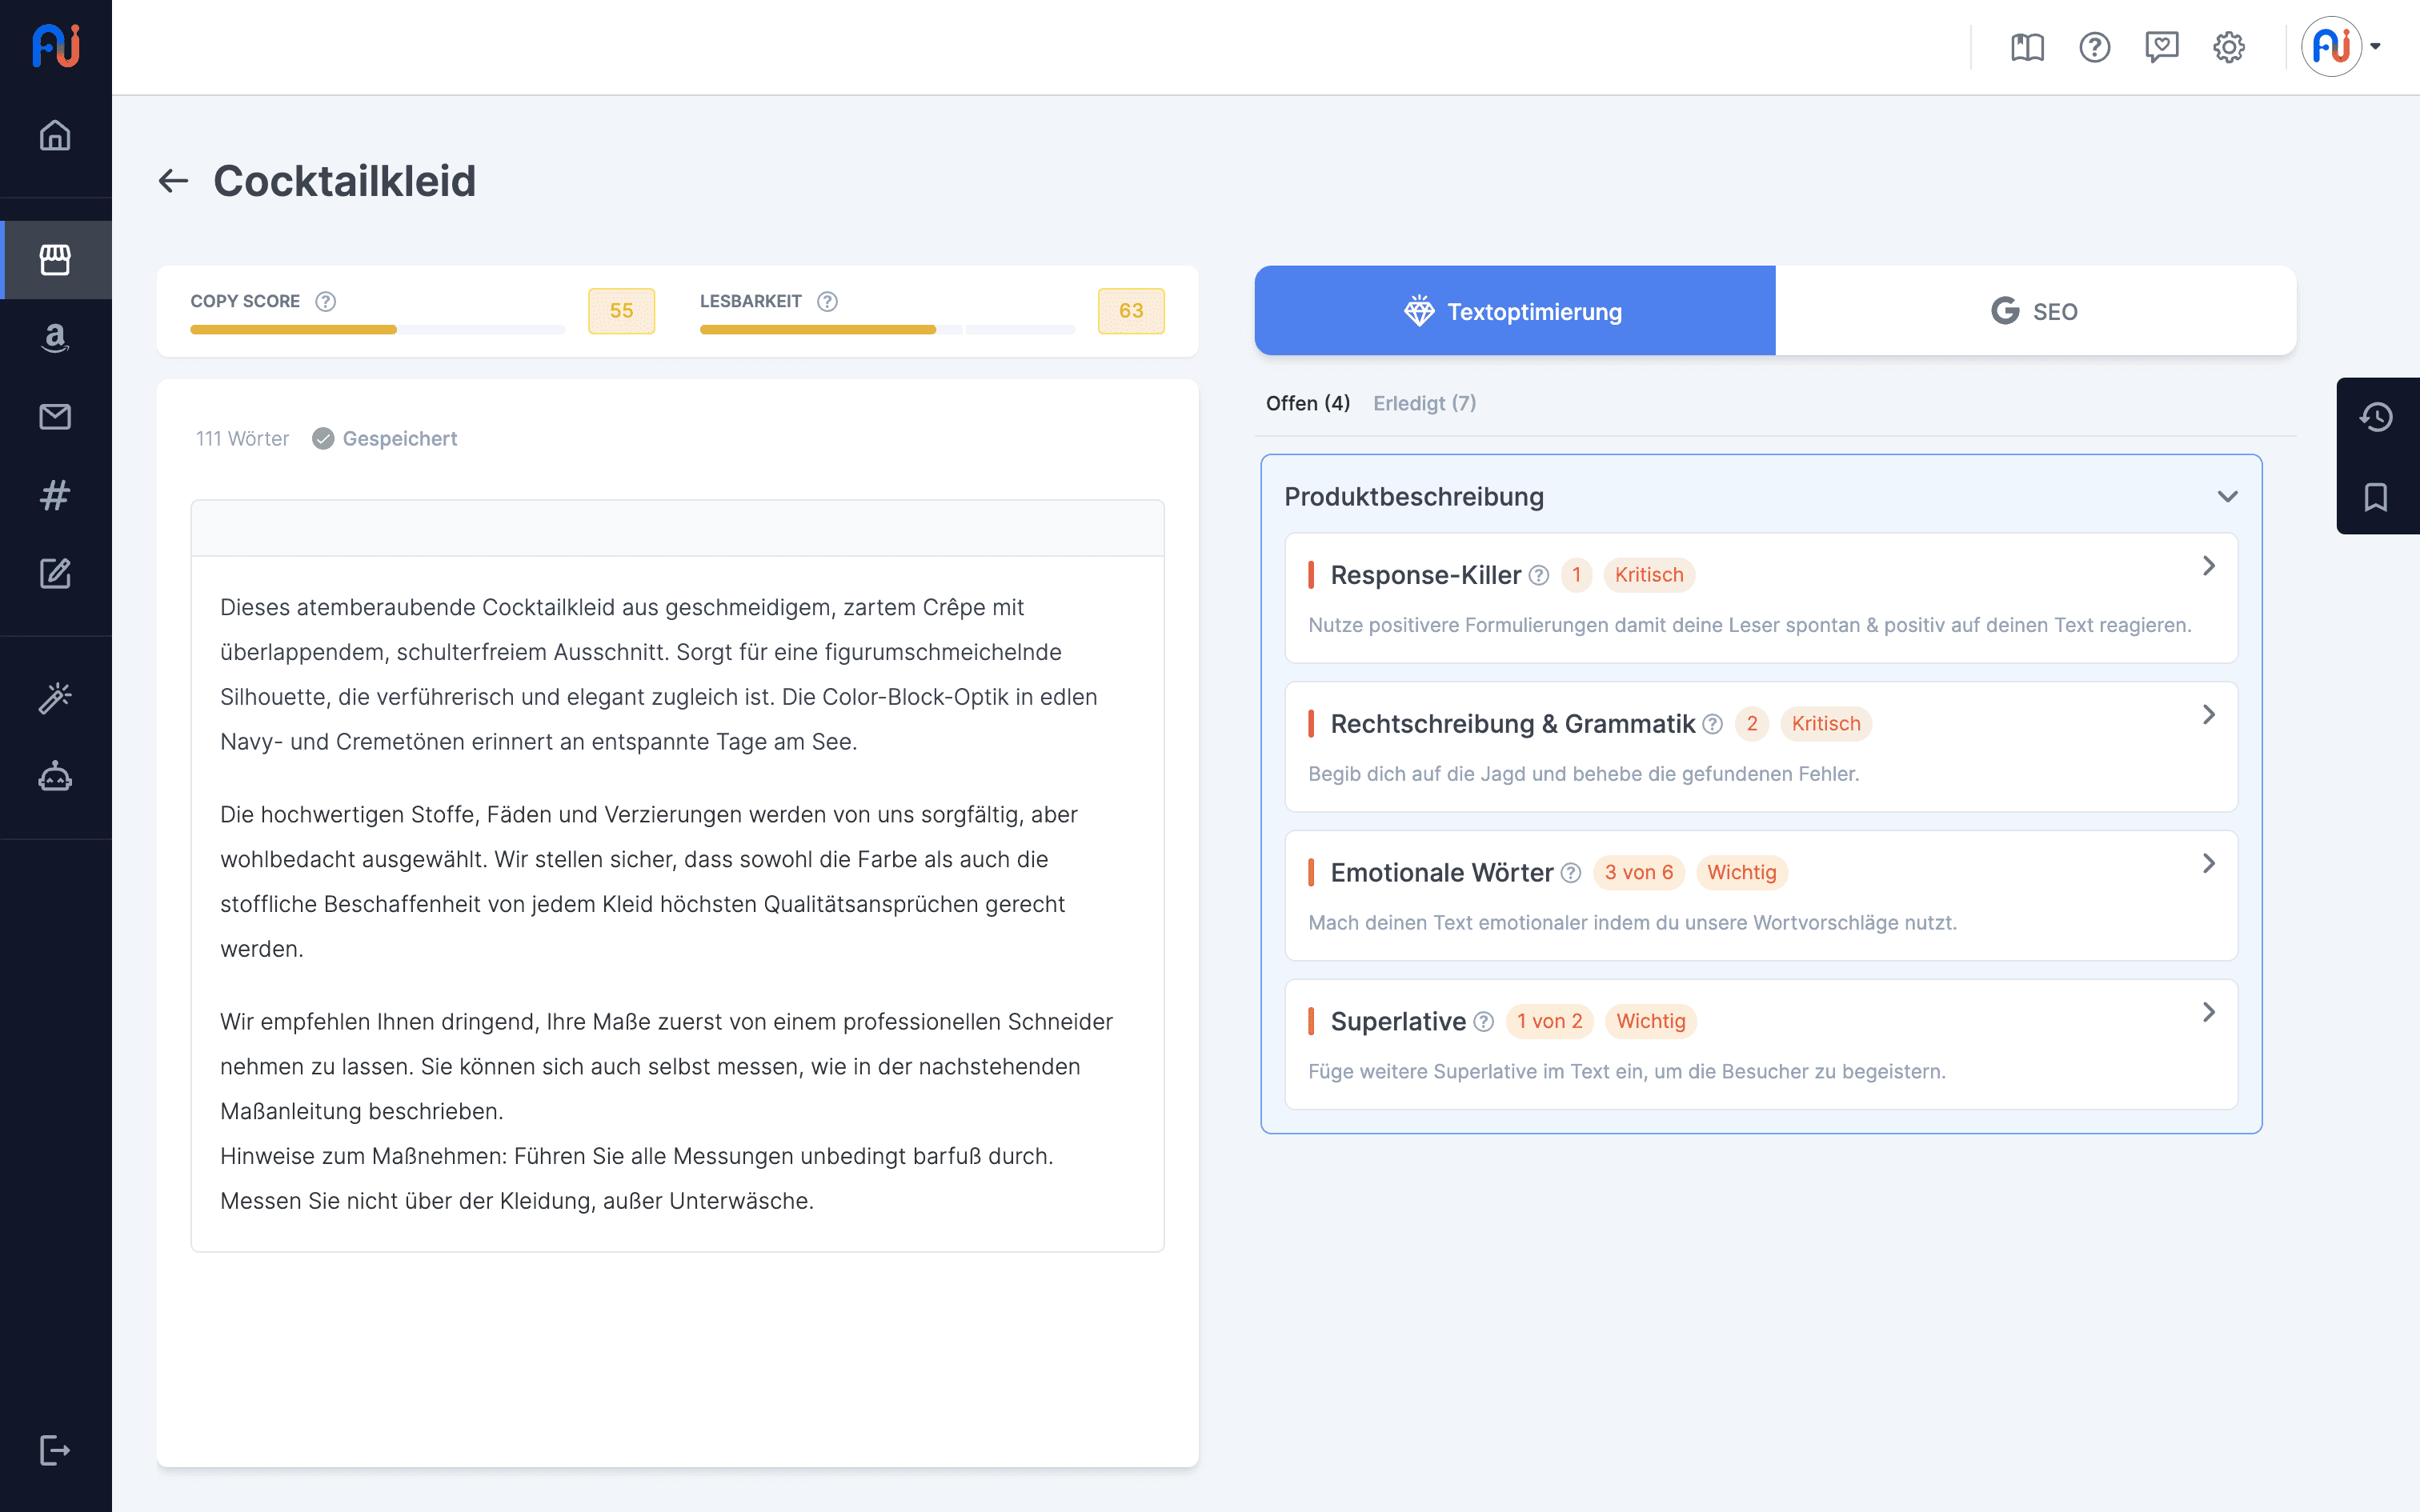The height and width of the screenshot is (1512, 2420).
Task: Go back using the arrow beside Cocktailkleid
Action: click(x=174, y=181)
